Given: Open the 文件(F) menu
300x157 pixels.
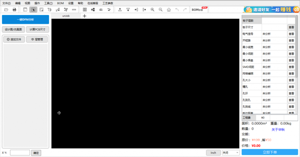Looking at the screenshot, I should 7,3.
